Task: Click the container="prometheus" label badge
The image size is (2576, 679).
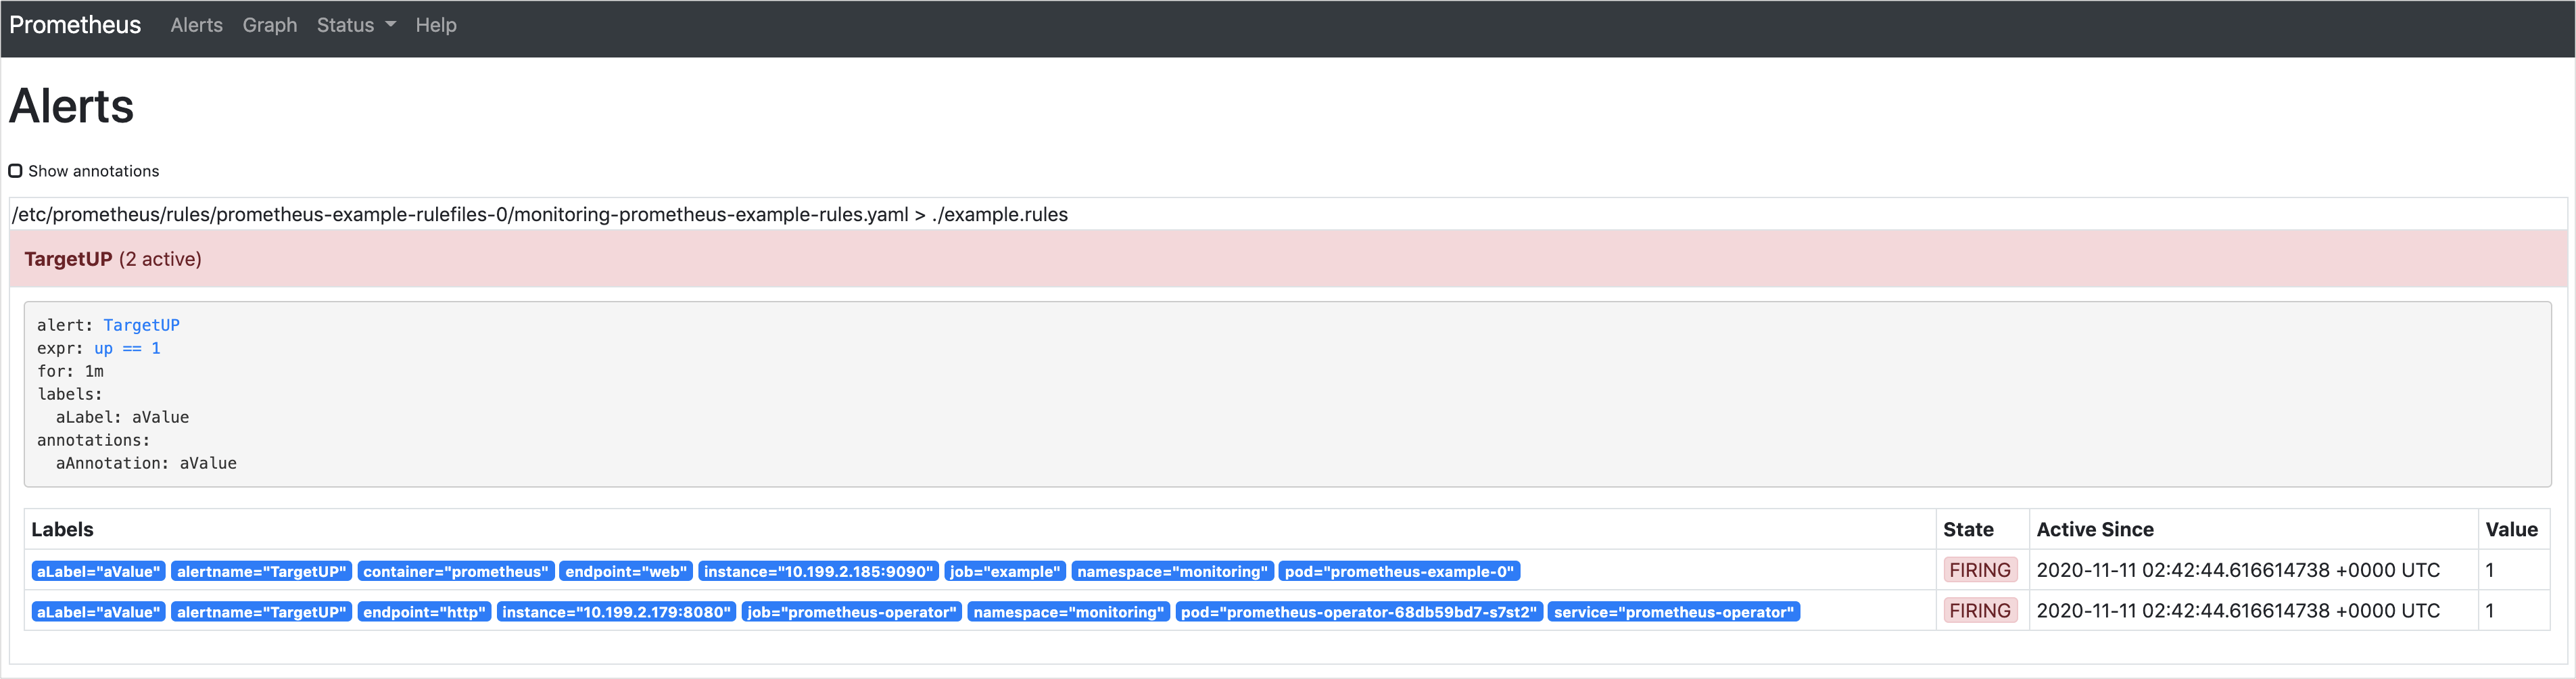Action: [455, 571]
